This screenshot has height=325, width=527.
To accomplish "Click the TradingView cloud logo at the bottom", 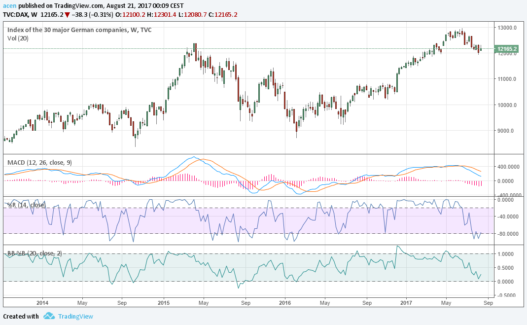I will click(x=48, y=316).
